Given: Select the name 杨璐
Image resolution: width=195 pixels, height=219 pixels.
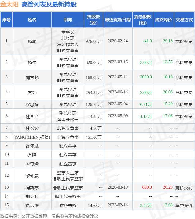Looking at the screenshot, I should [x=32, y=41].
